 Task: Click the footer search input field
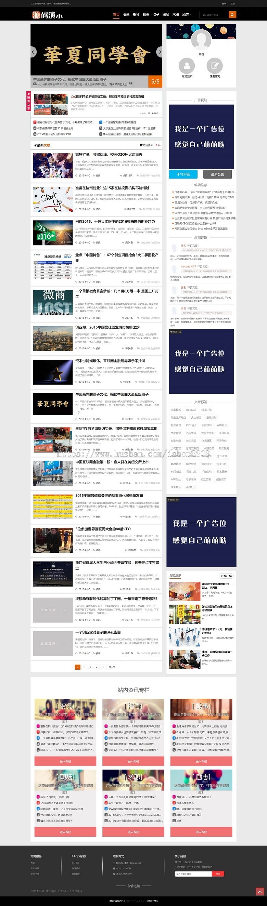coord(193,874)
